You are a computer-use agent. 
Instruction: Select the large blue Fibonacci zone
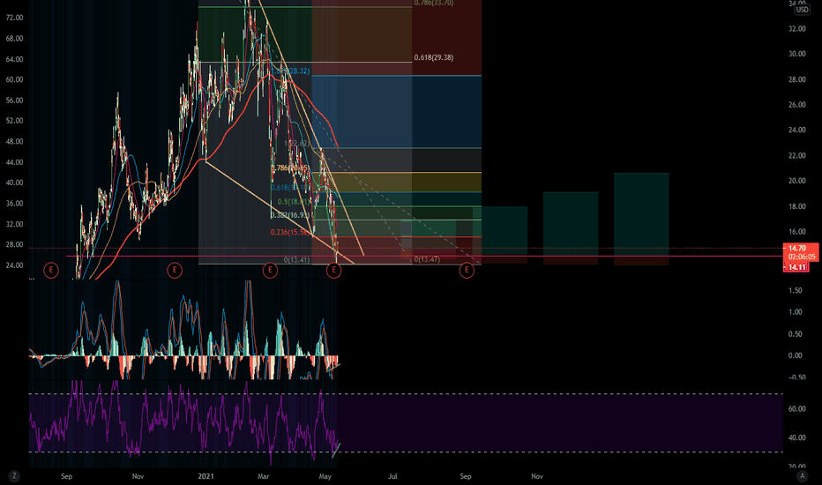pyautogui.click(x=396, y=112)
